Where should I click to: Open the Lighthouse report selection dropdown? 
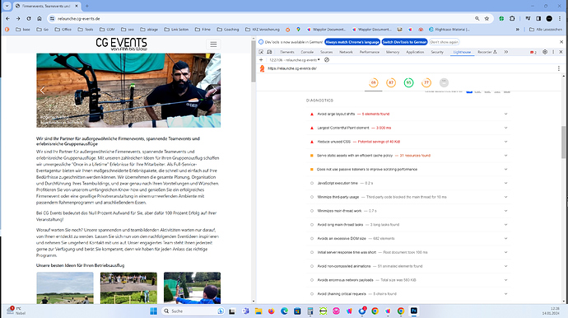pos(295,60)
